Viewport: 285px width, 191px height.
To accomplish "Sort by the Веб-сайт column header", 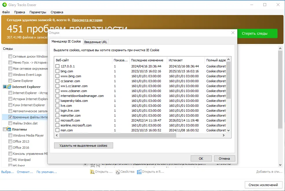I will coord(83,60).
